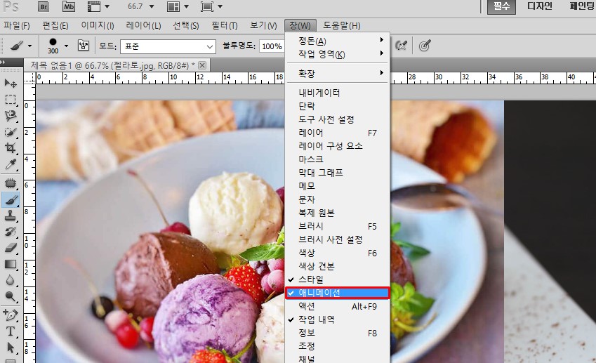Select the Clone Stamp tool

pyautogui.click(x=11, y=216)
